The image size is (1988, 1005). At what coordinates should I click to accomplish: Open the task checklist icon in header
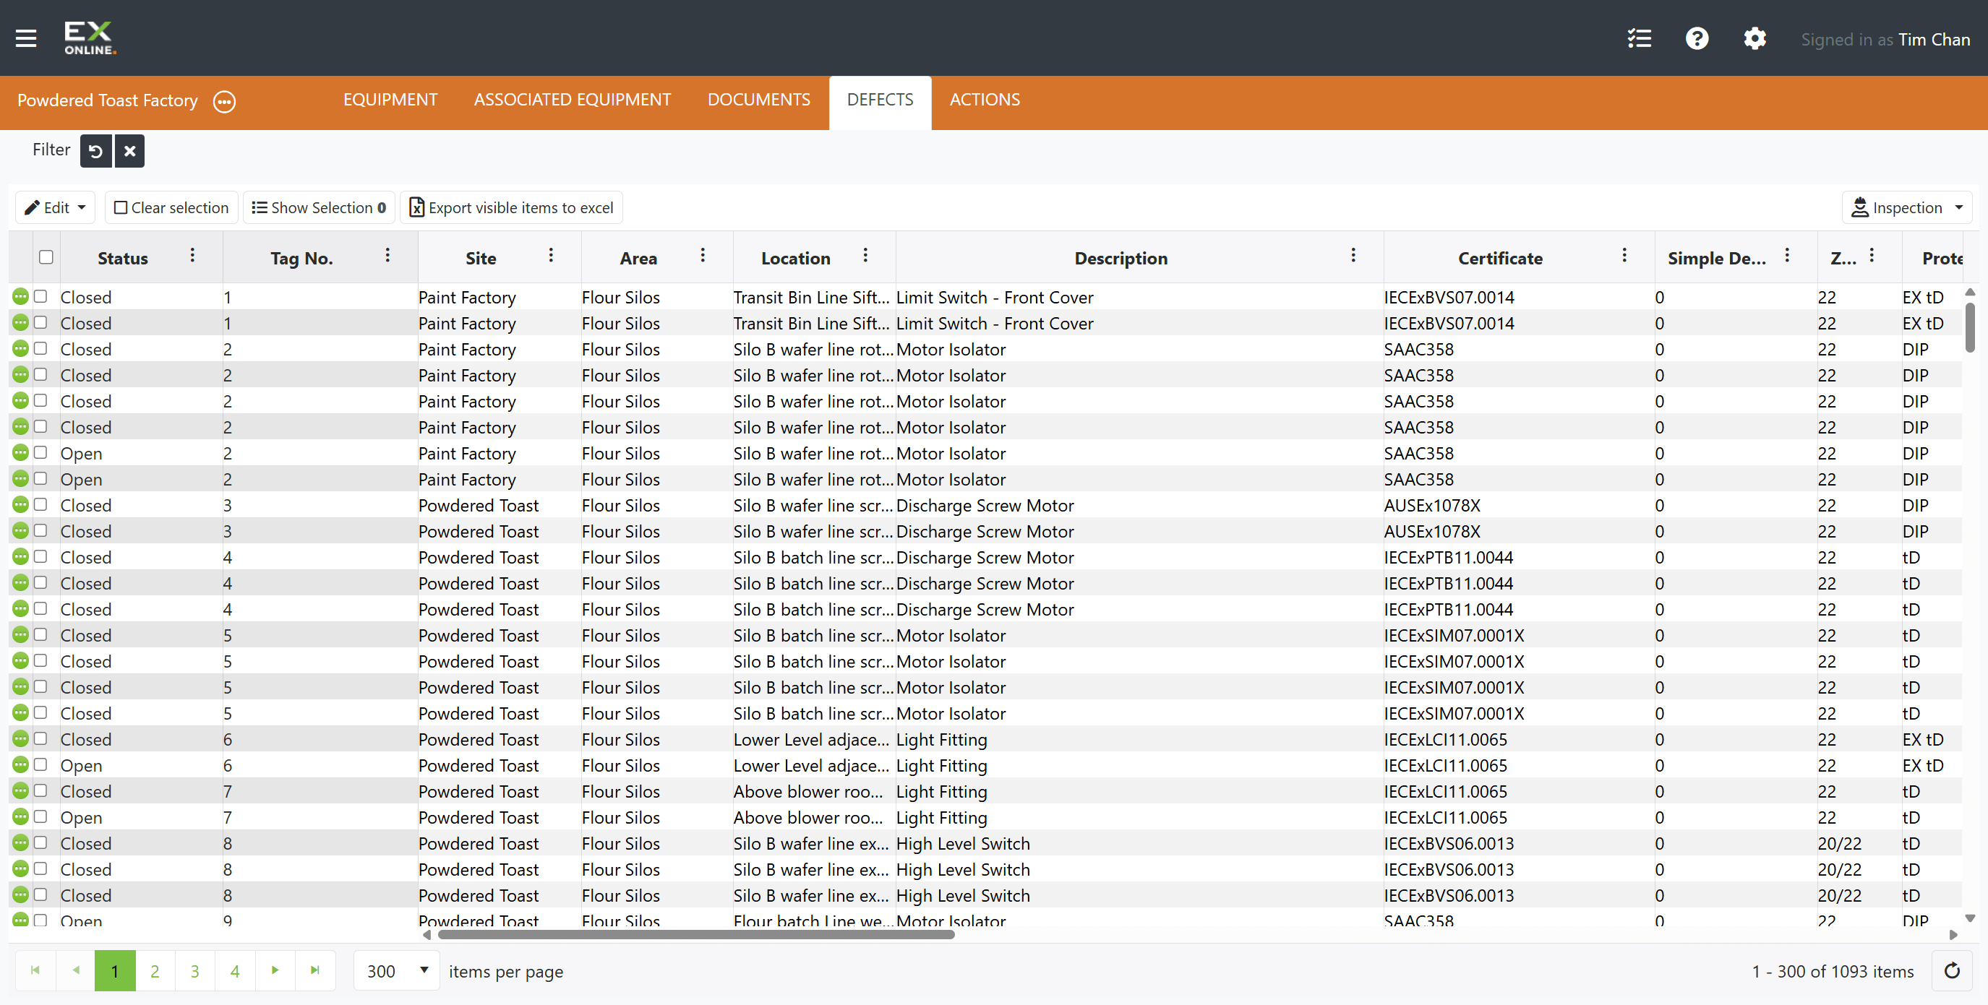pos(1639,38)
